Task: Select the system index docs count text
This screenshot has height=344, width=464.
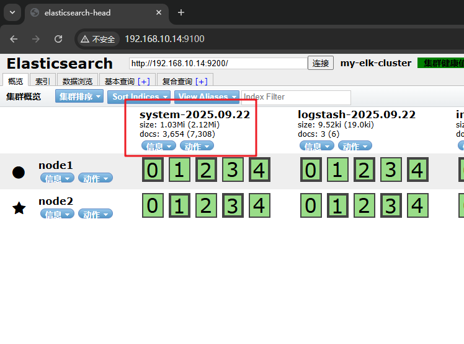Action: (x=177, y=134)
